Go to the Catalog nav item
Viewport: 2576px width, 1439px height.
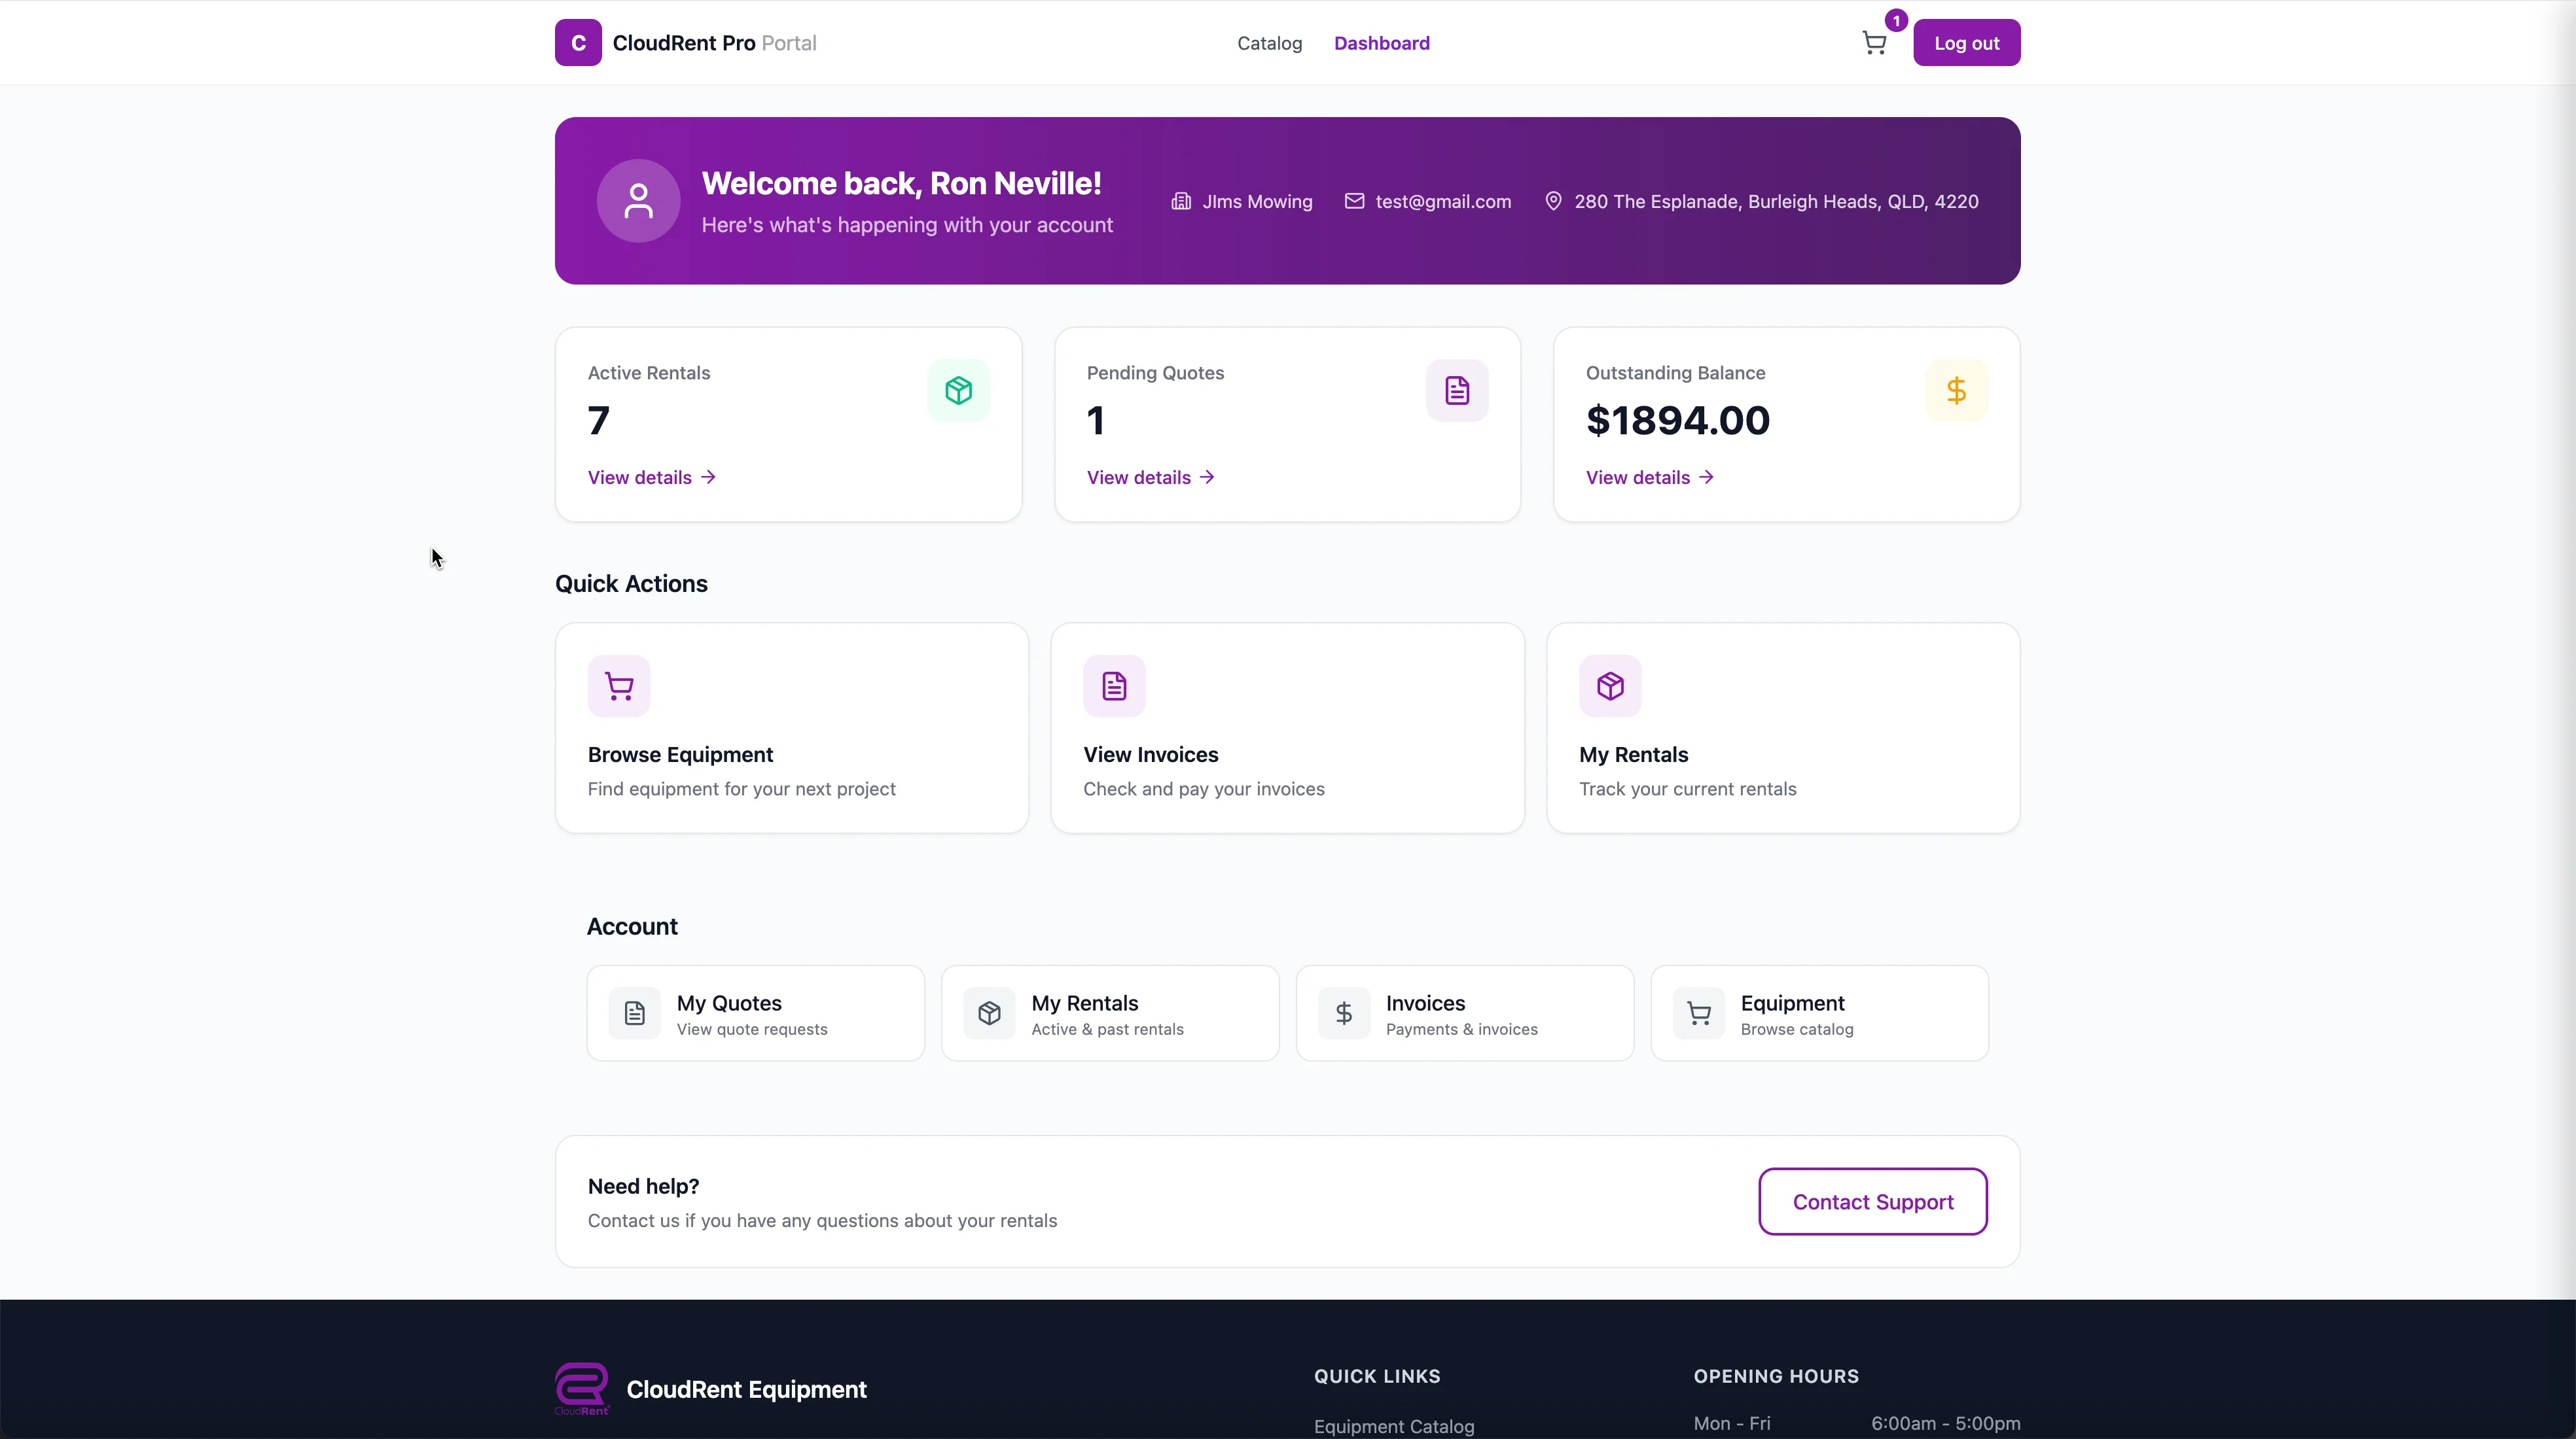tap(1269, 43)
